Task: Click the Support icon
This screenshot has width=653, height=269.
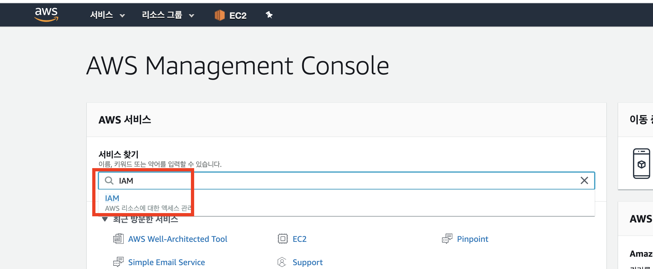Action: 282,262
